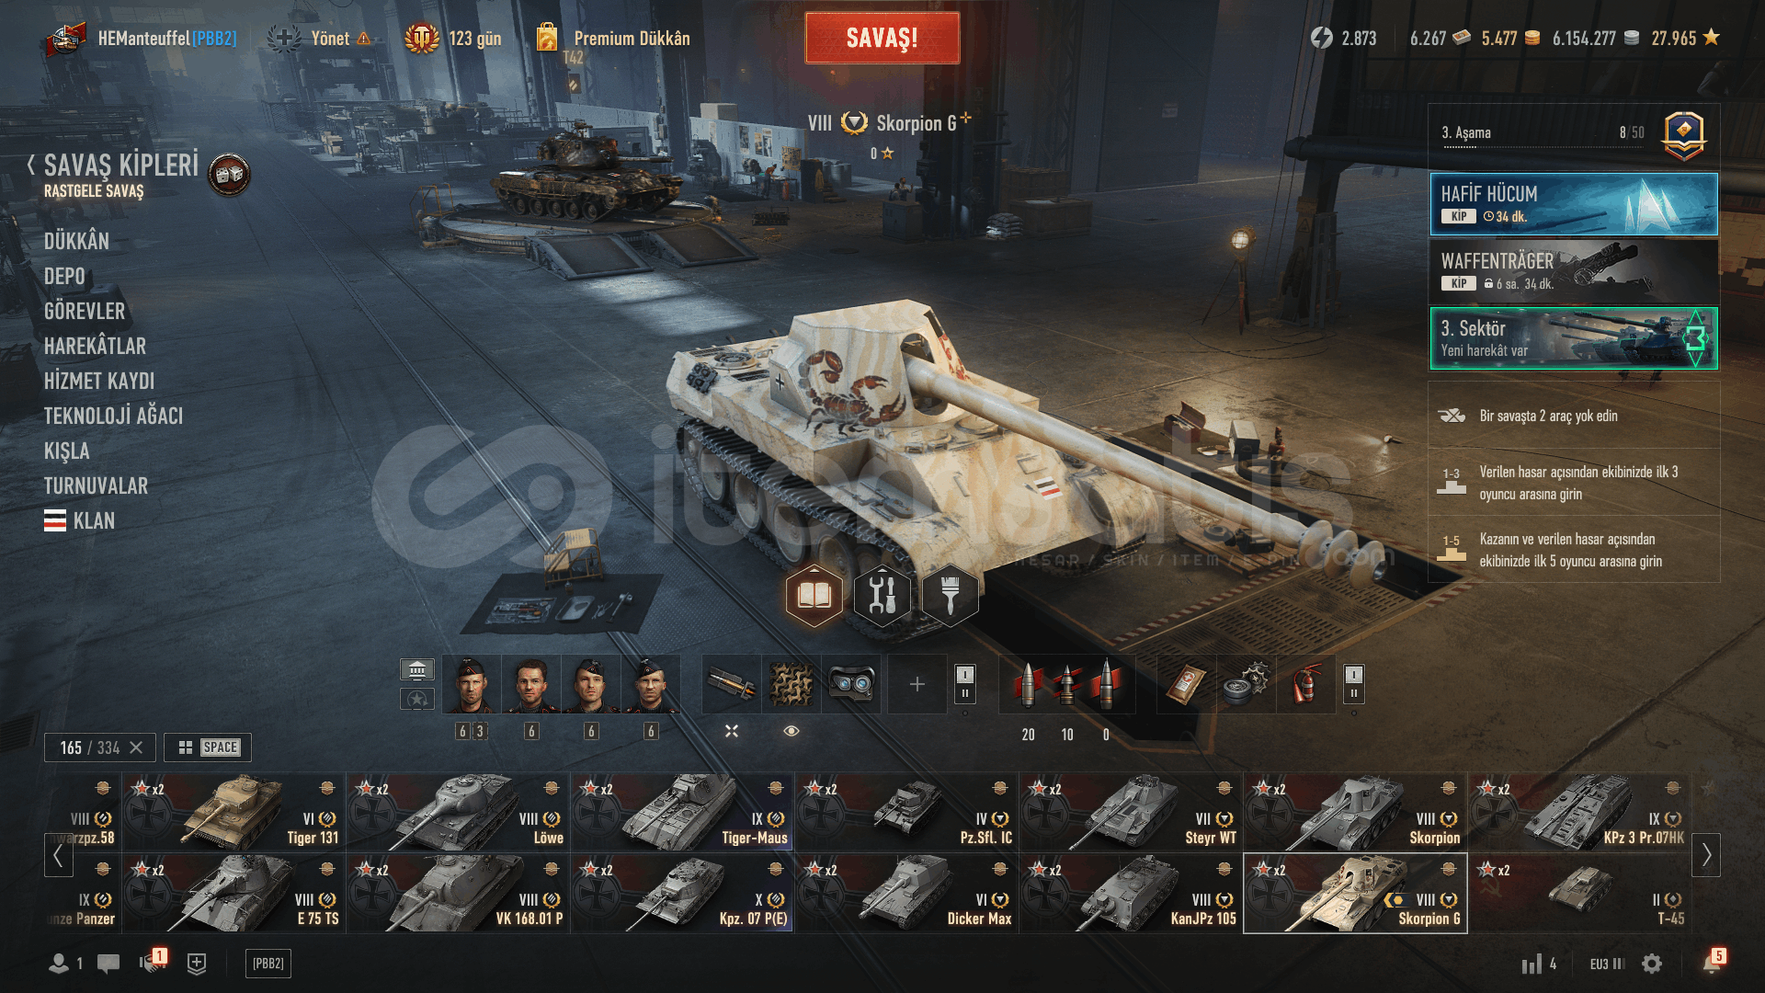Select the Tiger 131 tank thumbnail
1765x993 pixels.
[233, 812]
